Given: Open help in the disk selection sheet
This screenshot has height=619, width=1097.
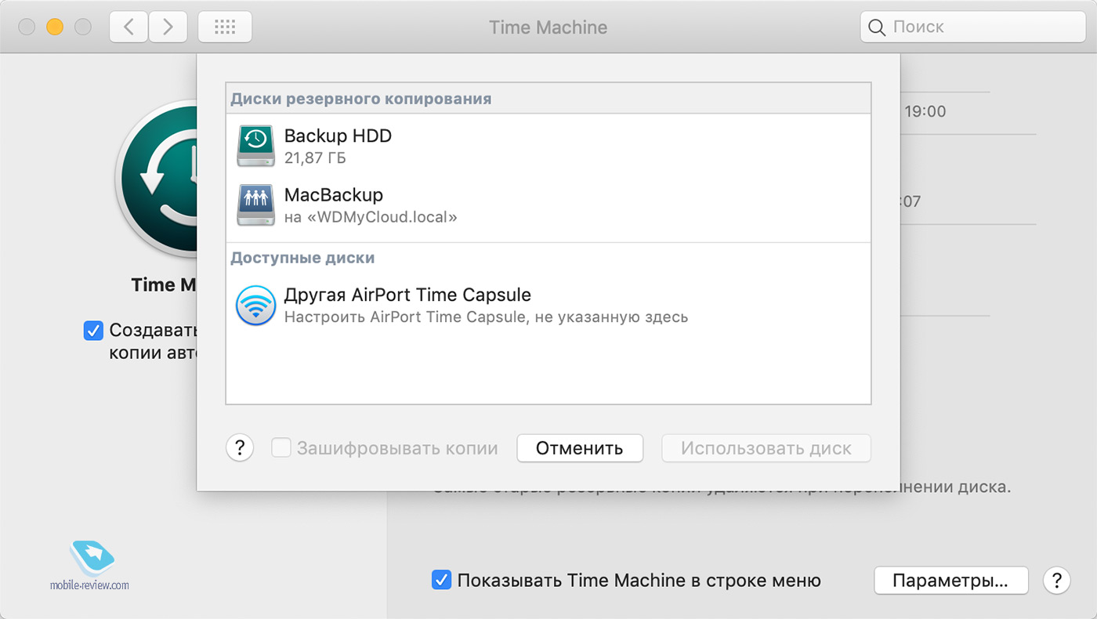Looking at the screenshot, I should pos(240,449).
